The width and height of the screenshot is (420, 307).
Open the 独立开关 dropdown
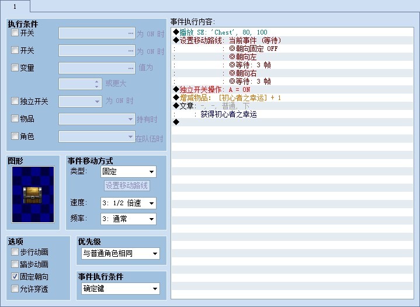tap(80, 102)
